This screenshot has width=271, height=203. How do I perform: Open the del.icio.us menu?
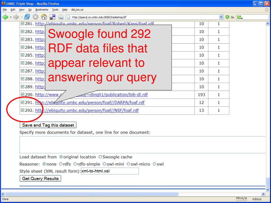click(x=77, y=10)
